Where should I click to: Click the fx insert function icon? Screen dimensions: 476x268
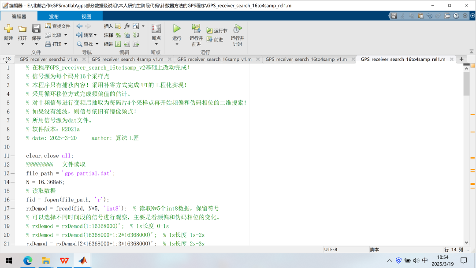(x=127, y=26)
